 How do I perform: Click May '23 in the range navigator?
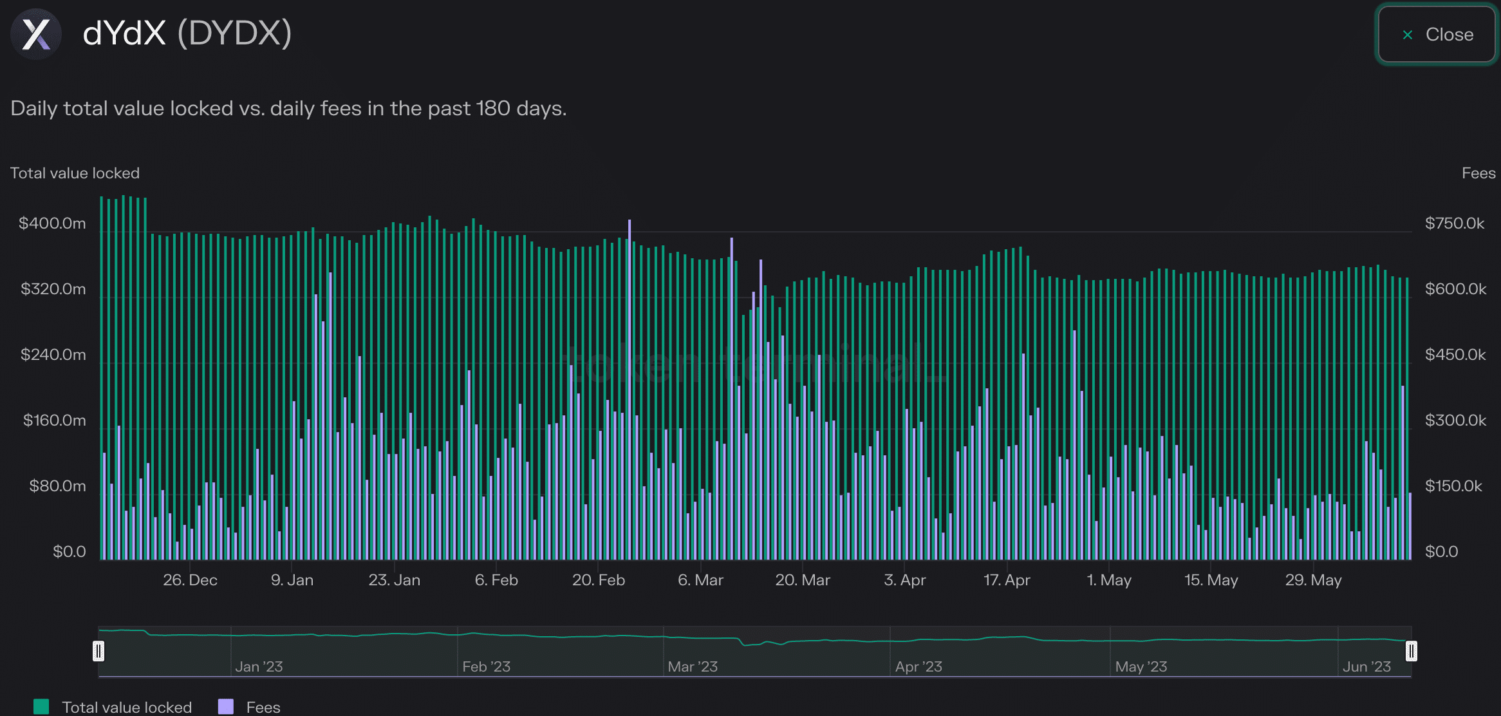point(1141,666)
